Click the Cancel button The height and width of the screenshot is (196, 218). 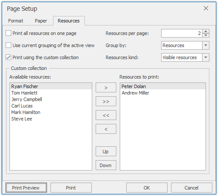[x=191, y=188]
